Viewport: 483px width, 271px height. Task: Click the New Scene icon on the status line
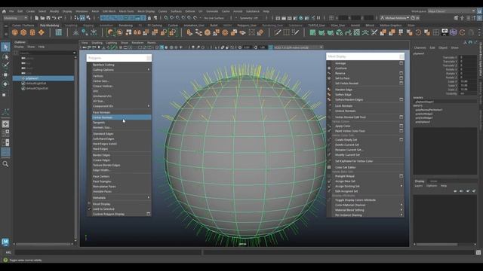pyautogui.click(x=36, y=18)
